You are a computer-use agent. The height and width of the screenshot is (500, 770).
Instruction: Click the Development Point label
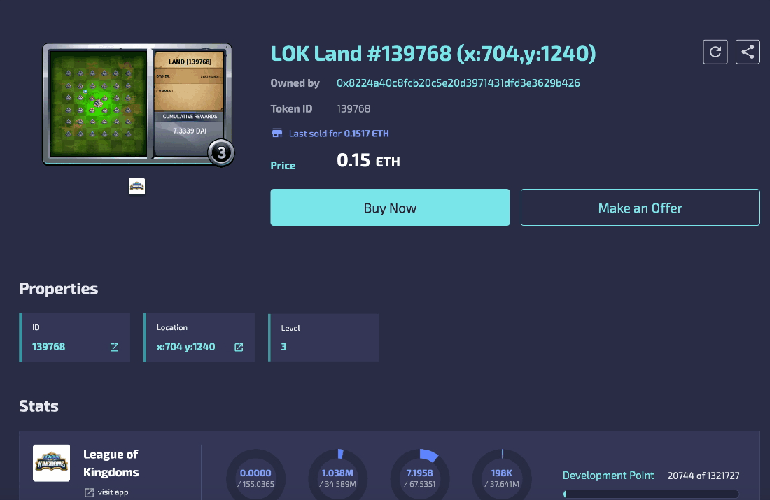[x=608, y=476]
